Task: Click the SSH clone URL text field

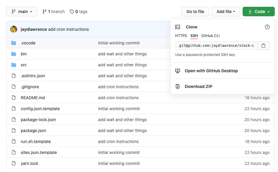Action: (216, 46)
